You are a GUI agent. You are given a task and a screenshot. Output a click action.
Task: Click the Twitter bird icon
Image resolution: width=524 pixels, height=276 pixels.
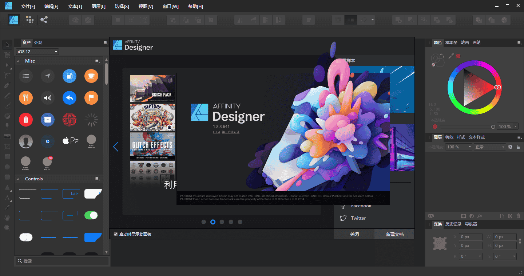point(343,218)
